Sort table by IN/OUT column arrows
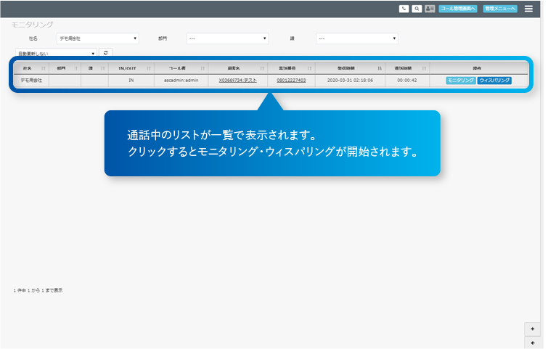Image resolution: width=548 pixels, height=349 pixels. coord(149,68)
